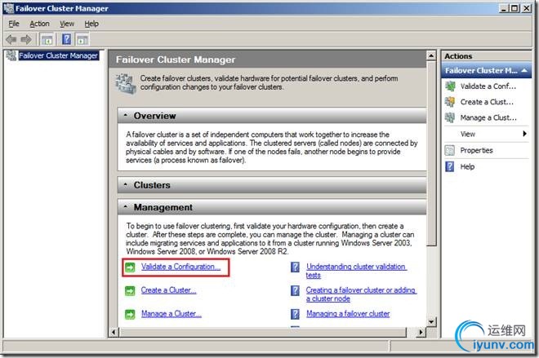Click Help text in the Actions pane
The height and width of the screenshot is (358, 539).
point(467,166)
